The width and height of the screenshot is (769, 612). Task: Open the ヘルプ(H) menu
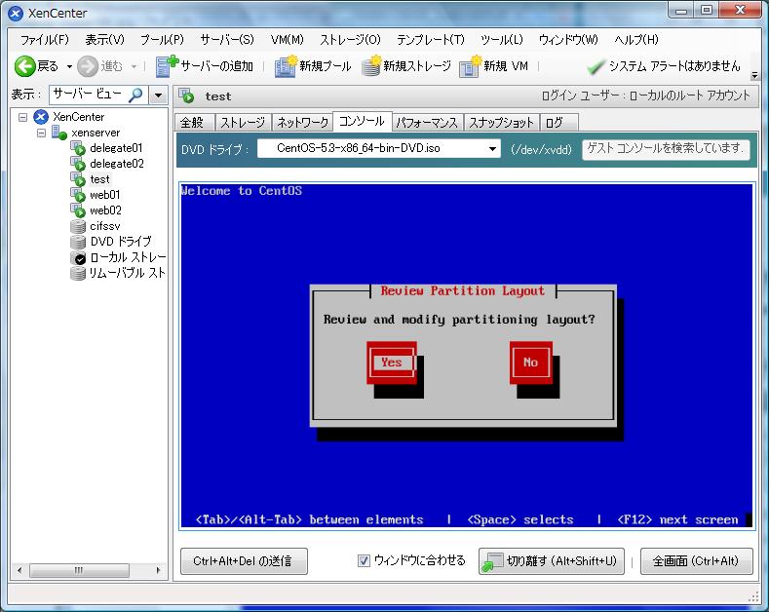[636, 40]
